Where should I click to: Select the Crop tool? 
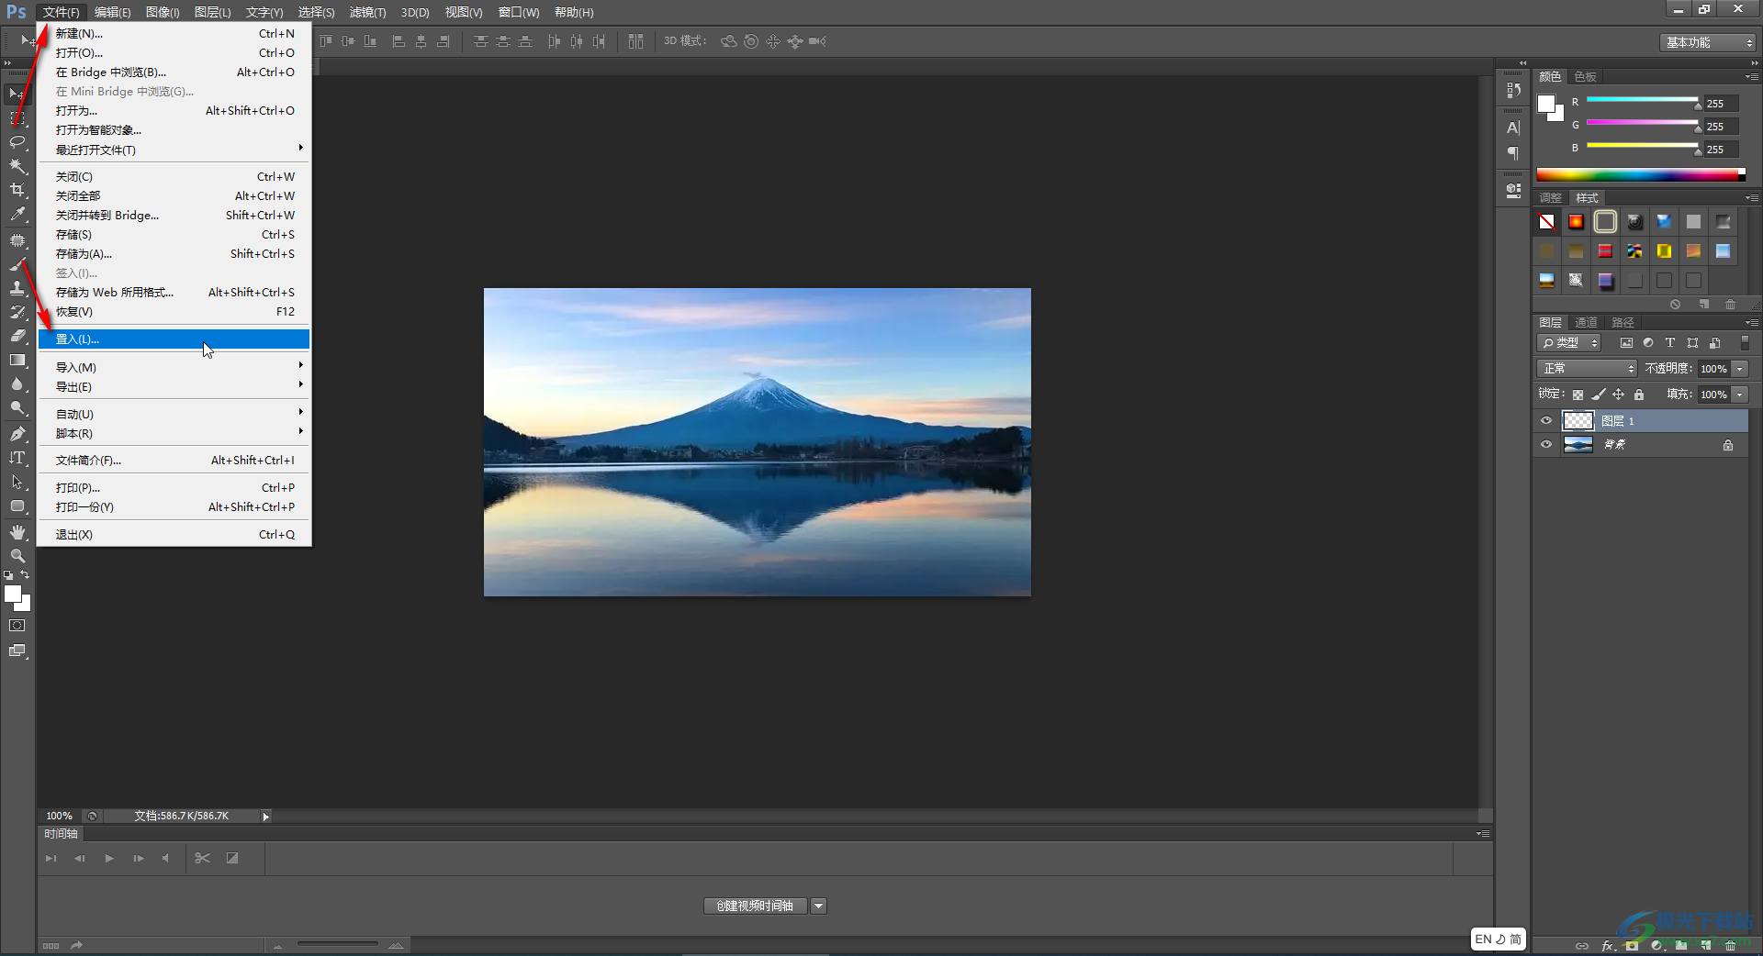point(17,190)
